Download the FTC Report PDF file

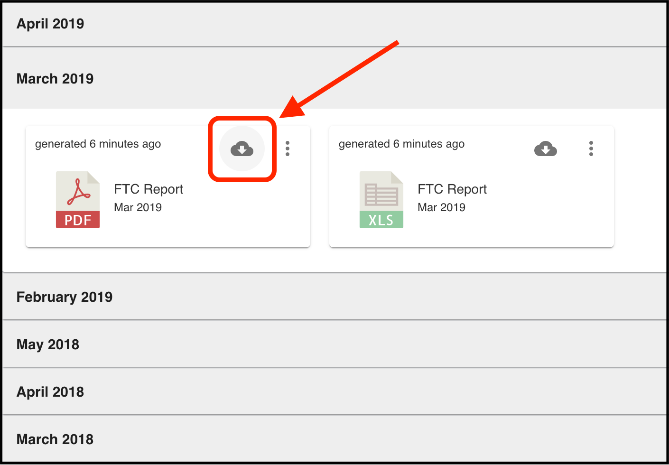click(242, 149)
